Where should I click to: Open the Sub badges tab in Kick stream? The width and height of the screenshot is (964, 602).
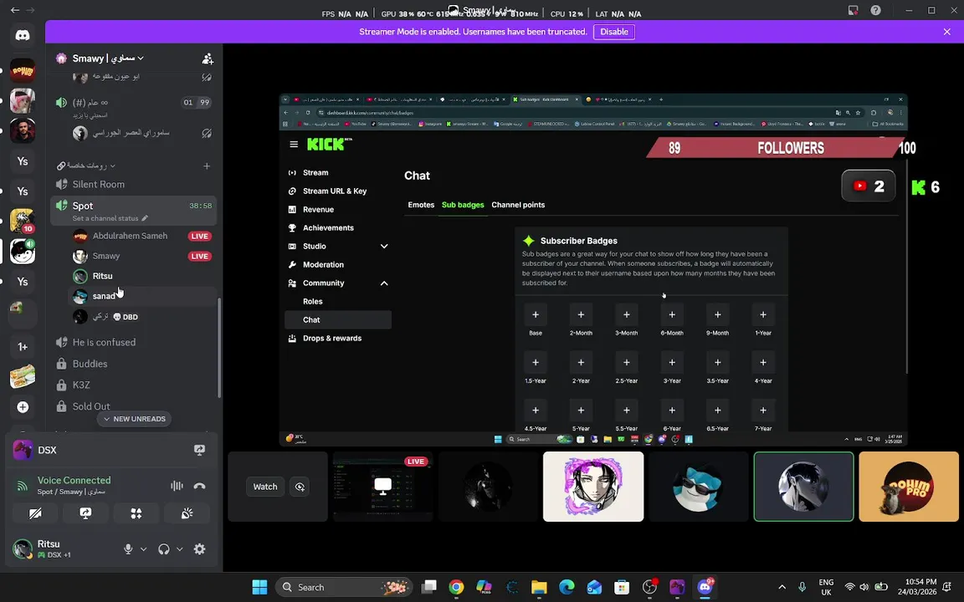tap(463, 205)
